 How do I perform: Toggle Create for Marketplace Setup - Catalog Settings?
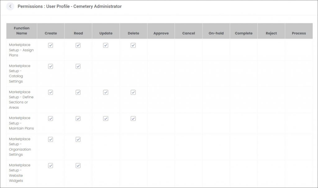point(51,66)
